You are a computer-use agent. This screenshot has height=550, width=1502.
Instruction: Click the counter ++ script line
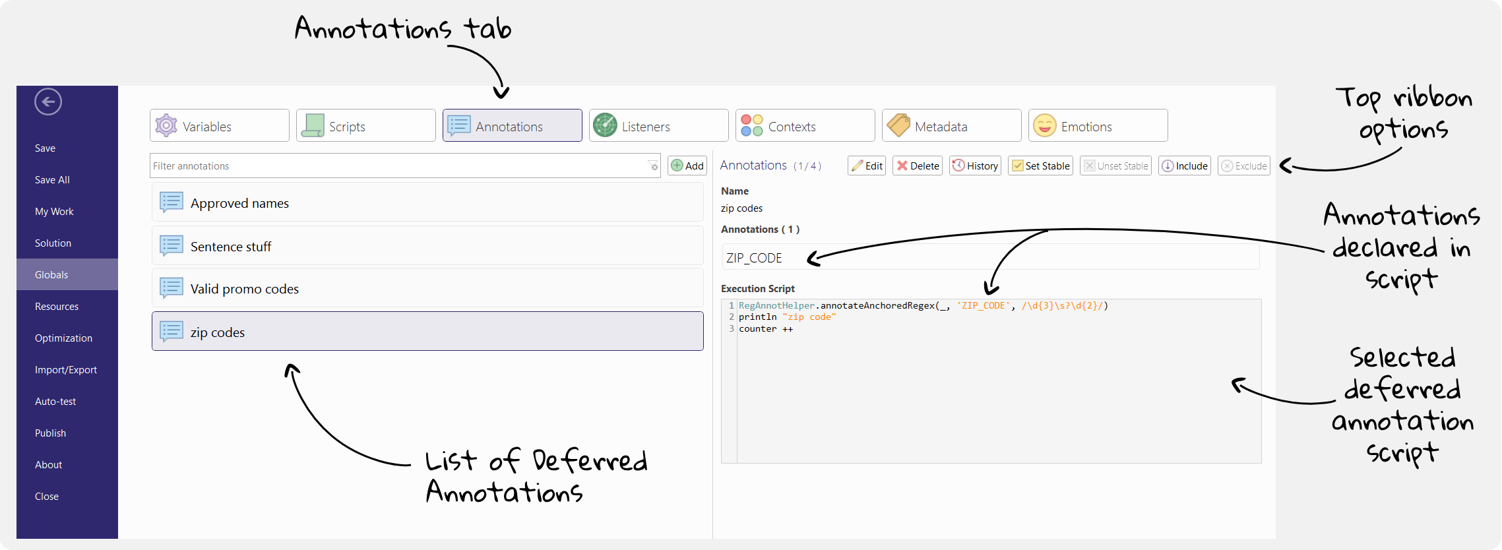[766, 329]
